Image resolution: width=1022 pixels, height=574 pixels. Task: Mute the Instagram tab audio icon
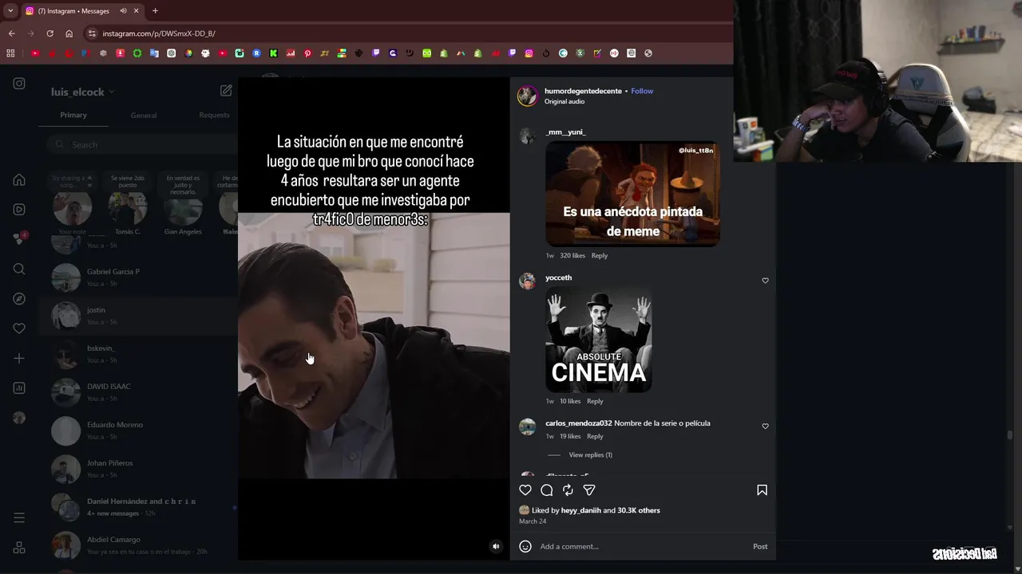(x=123, y=10)
